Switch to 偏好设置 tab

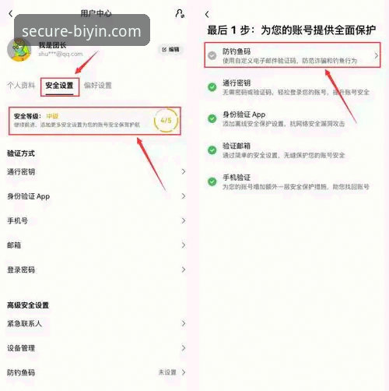point(98,85)
